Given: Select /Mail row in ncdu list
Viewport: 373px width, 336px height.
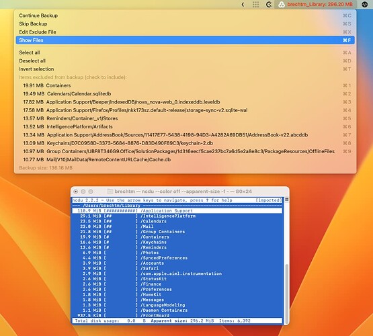Looking at the screenshot, I should pos(177,226).
